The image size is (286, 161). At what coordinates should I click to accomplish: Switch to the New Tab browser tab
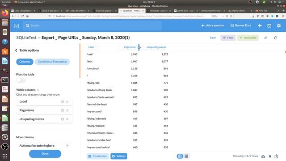[x=267, y=11]
